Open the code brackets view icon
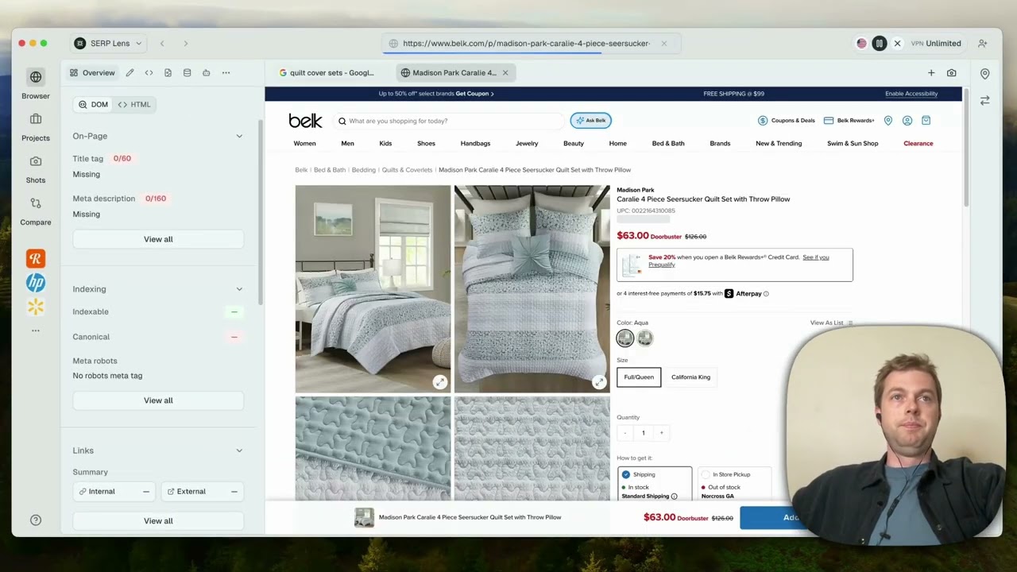 [x=149, y=73]
